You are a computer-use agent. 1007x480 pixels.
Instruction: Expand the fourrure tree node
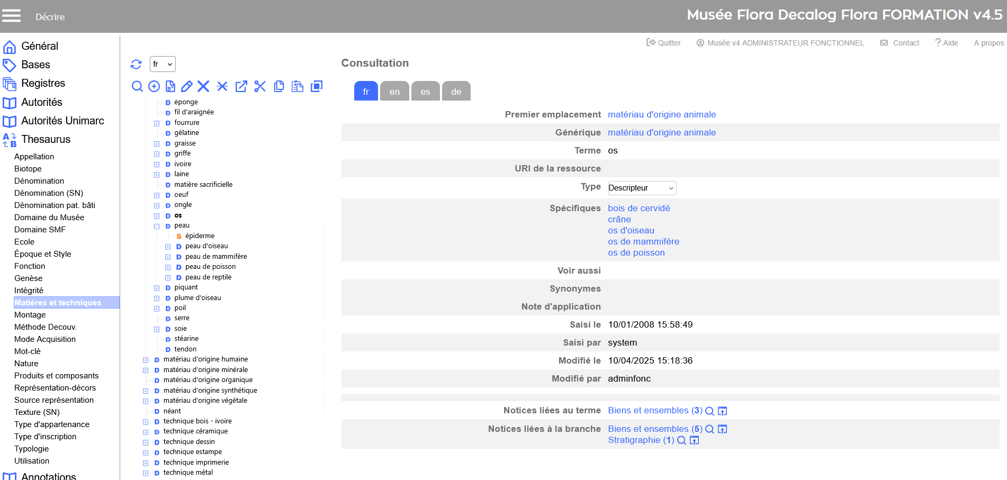coord(157,123)
